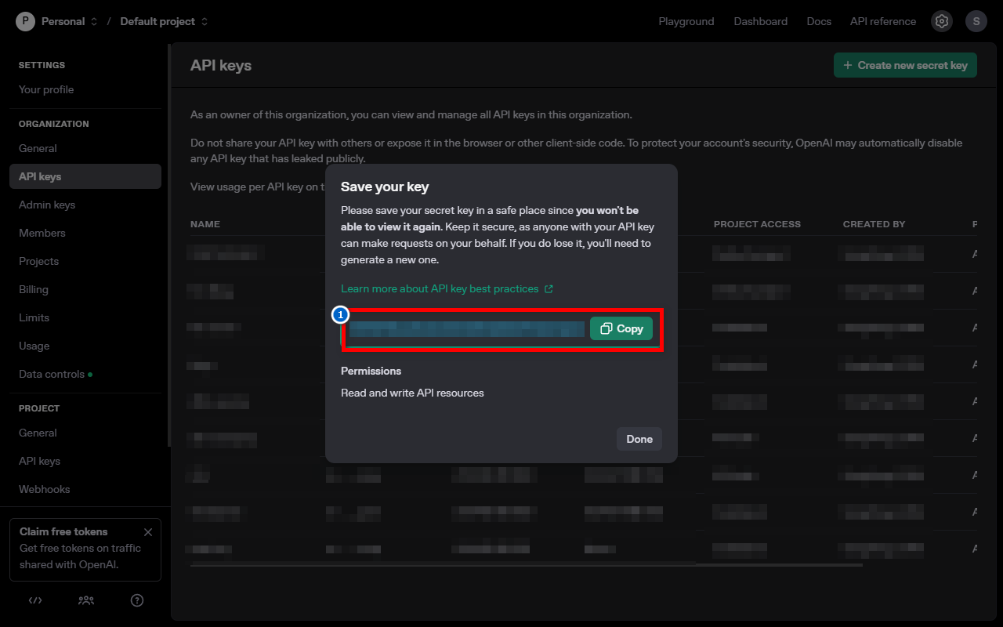Open the S user avatar menu

point(976,21)
